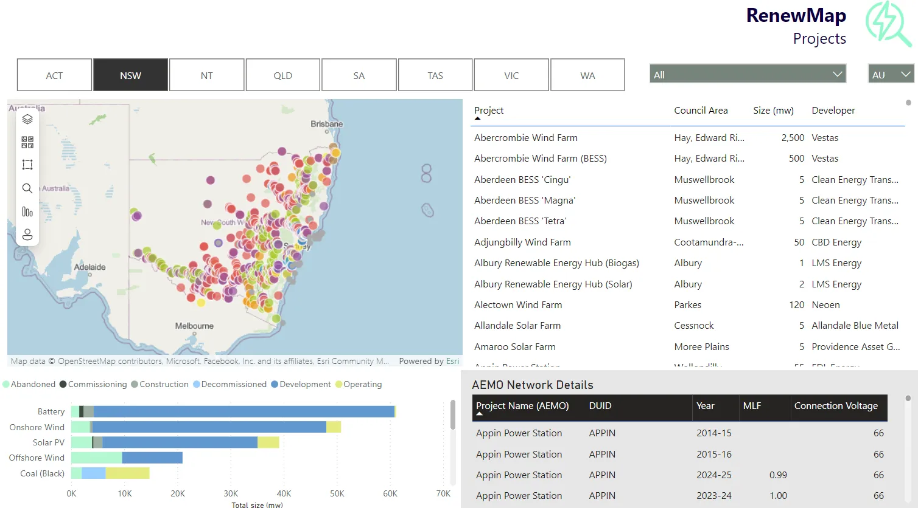Switch to the VIC state tab
This screenshot has width=918, height=508.
coord(511,74)
